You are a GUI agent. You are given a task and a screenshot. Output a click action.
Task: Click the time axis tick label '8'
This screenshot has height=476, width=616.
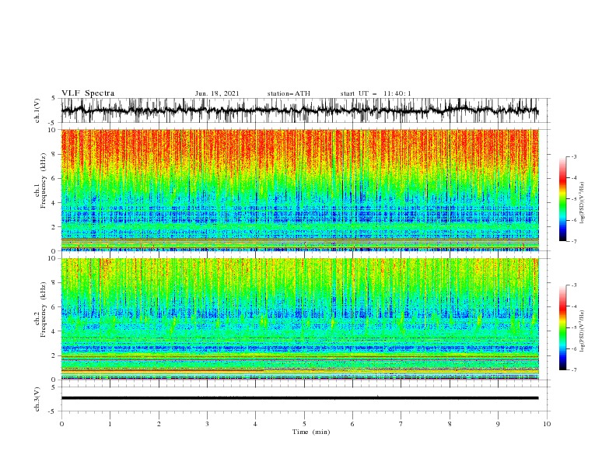pos(450,424)
